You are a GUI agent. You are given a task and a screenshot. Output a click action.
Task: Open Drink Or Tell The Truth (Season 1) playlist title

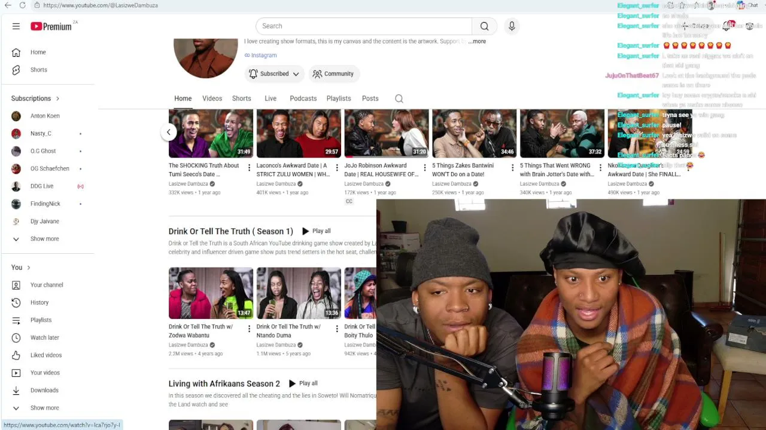(230, 231)
